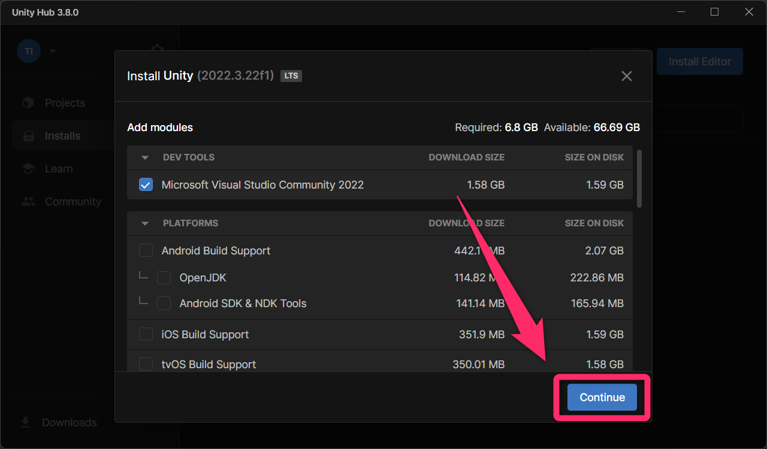Viewport: 767px width, 449px height.
Task: Click the OpenJDK label
Action: 203,278
